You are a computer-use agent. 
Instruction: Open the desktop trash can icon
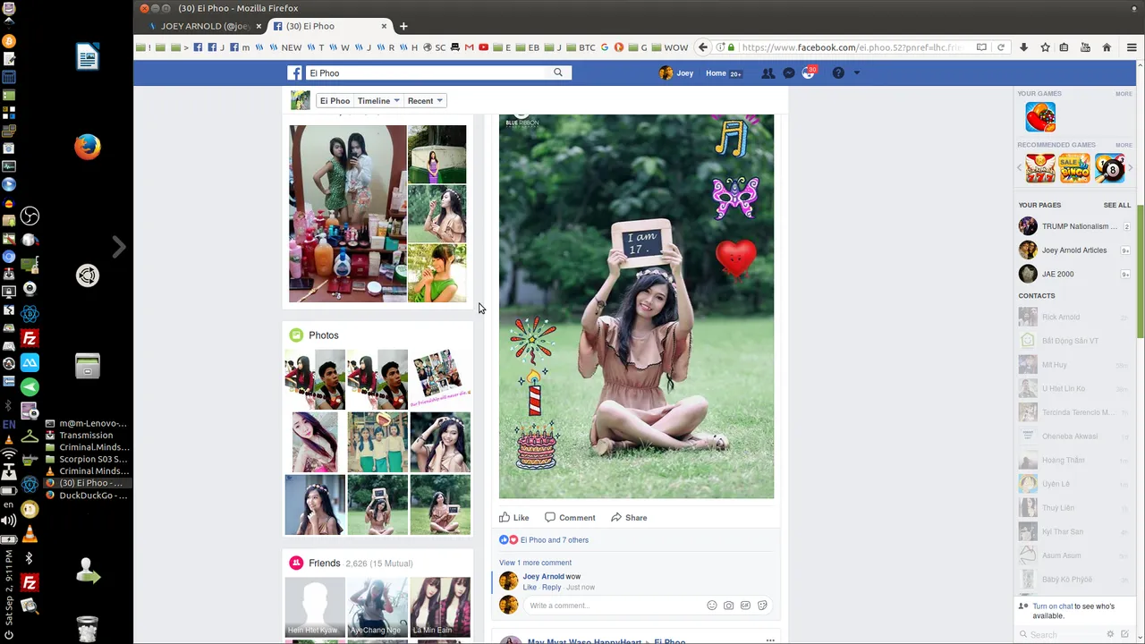[88, 628]
